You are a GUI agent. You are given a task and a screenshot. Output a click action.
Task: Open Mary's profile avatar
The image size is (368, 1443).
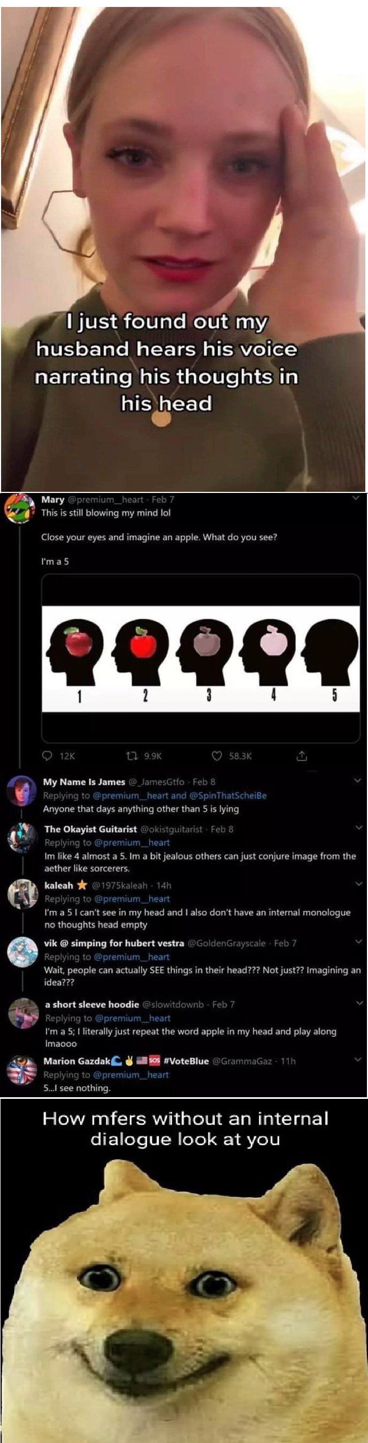pyautogui.click(x=19, y=508)
